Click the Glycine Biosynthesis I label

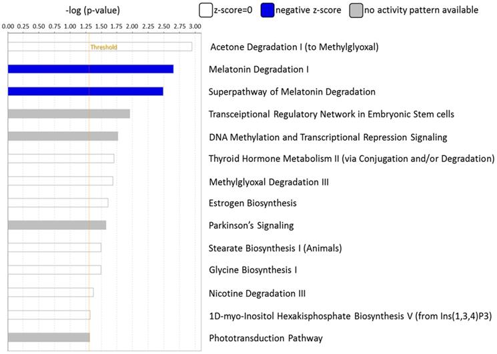pos(253,271)
